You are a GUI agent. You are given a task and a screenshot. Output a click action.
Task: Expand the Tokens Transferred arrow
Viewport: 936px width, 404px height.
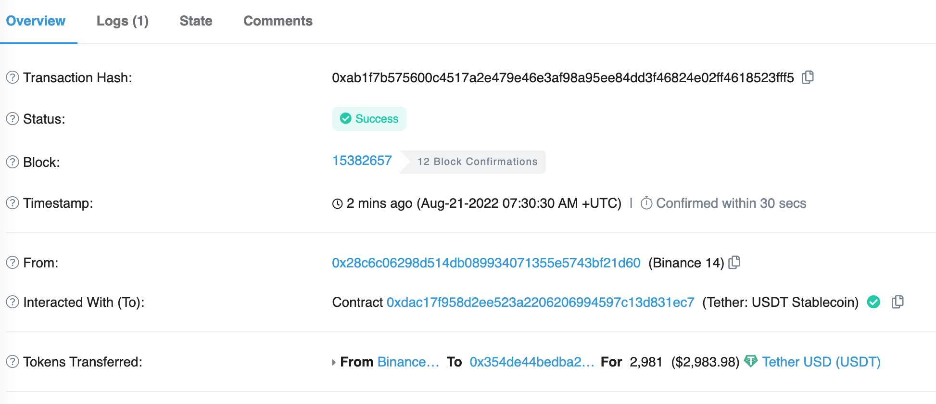tap(334, 362)
